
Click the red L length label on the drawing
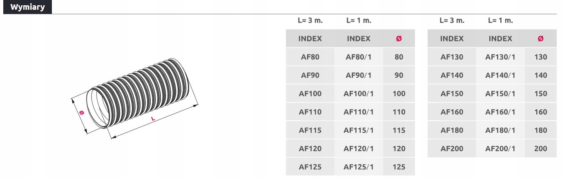point(152,119)
